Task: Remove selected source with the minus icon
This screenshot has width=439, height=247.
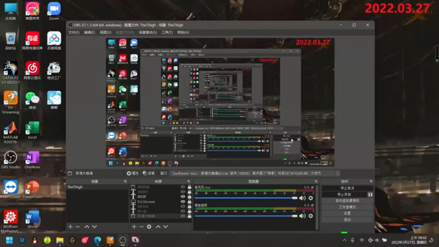Action: tap(142, 227)
